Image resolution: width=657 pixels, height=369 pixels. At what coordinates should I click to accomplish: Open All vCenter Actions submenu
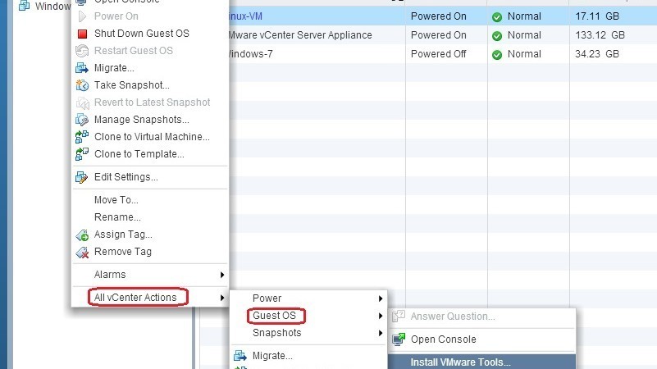135,298
